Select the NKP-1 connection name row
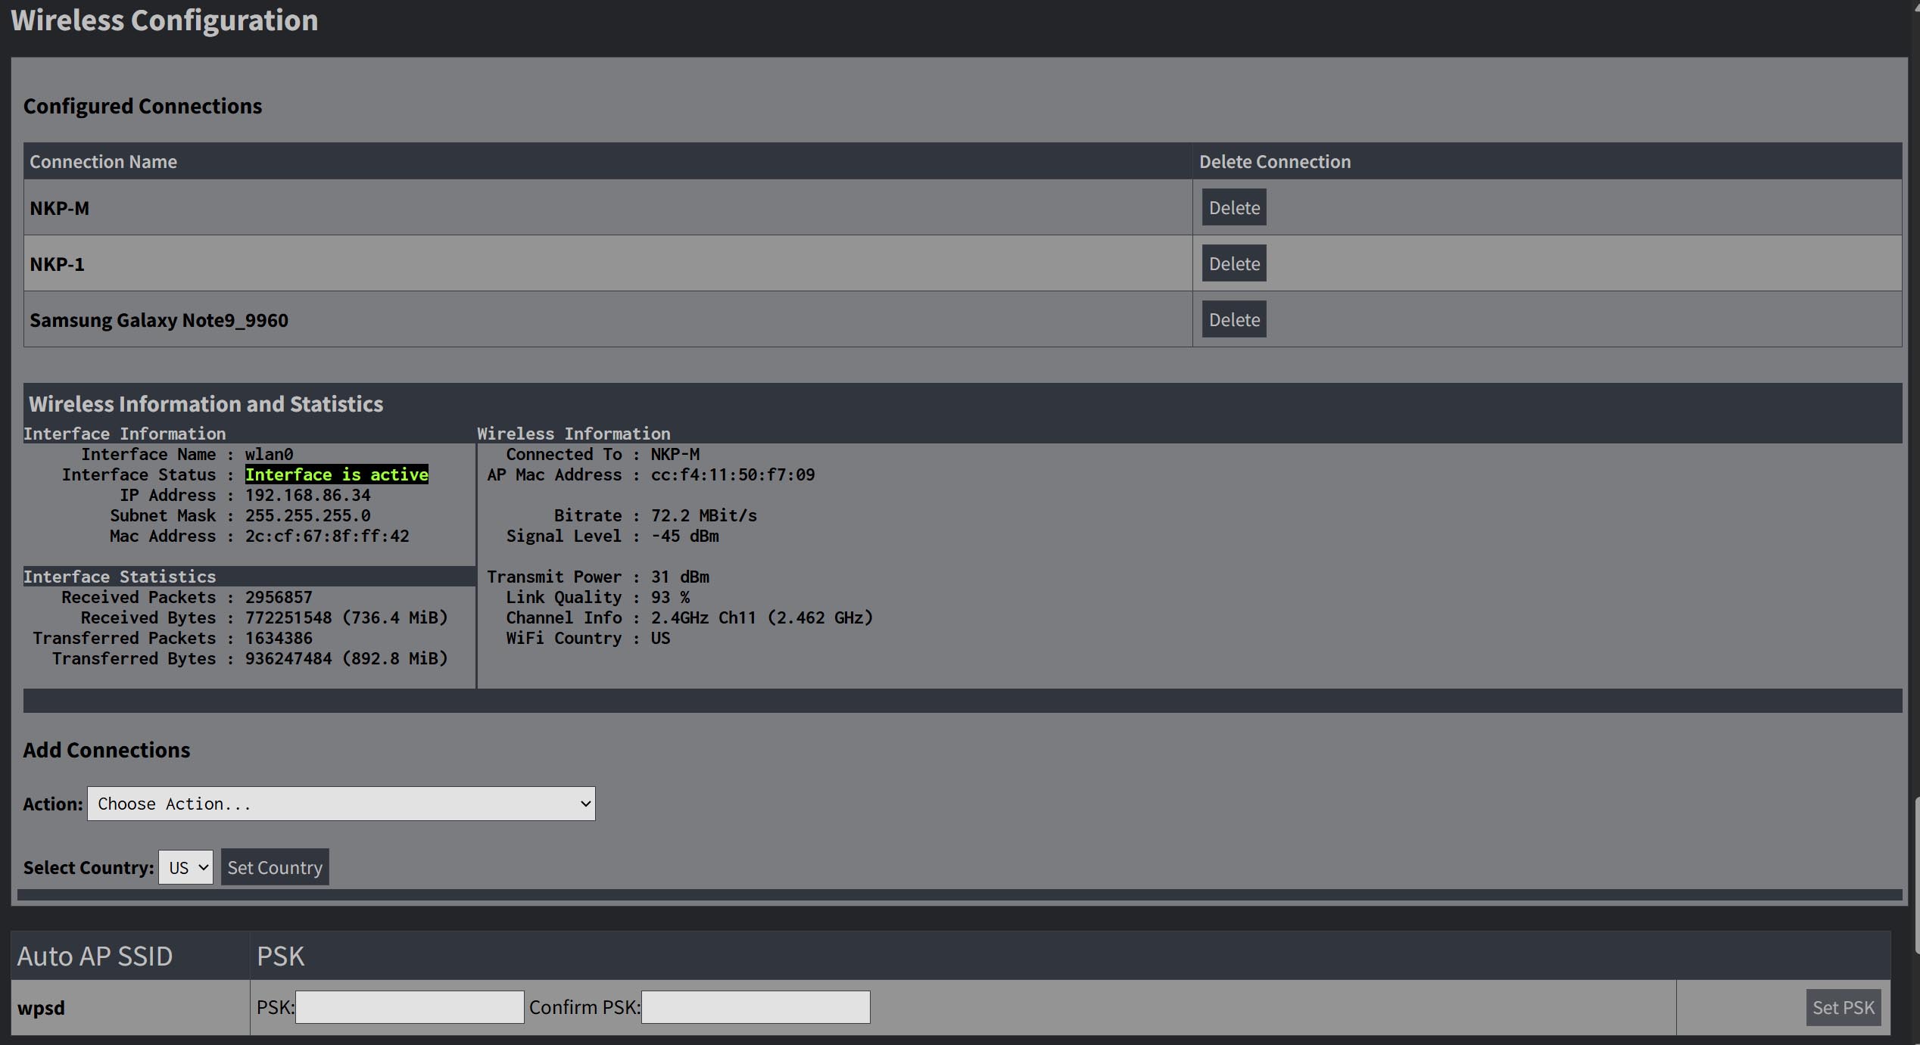The width and height of the screenshot is (1920, 1045). [57, 264]
